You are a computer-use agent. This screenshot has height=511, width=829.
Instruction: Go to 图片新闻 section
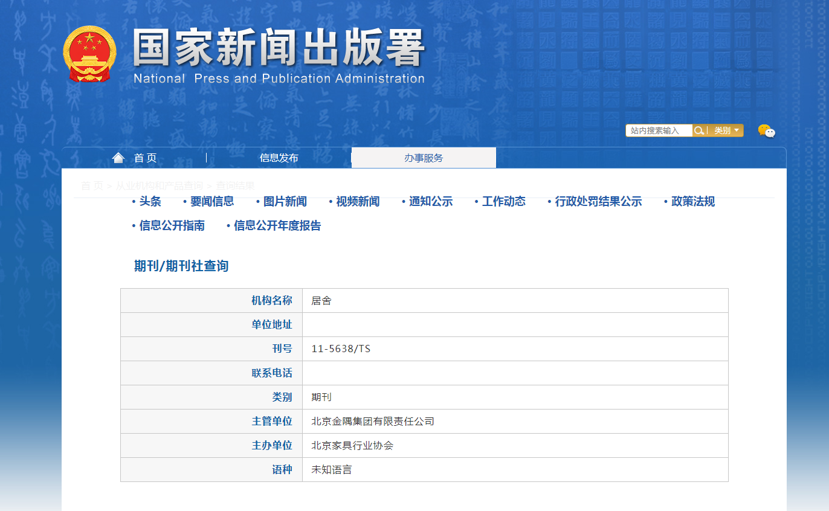(285, 202)
